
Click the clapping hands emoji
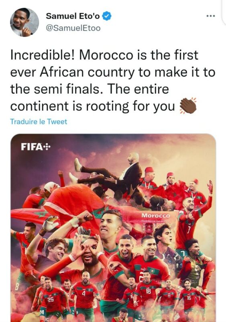tap(188, 106)
